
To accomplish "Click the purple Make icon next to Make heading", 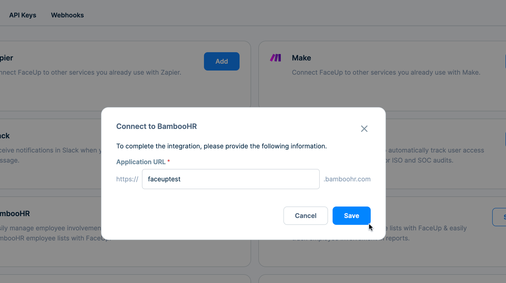I will tap(275, 57).
